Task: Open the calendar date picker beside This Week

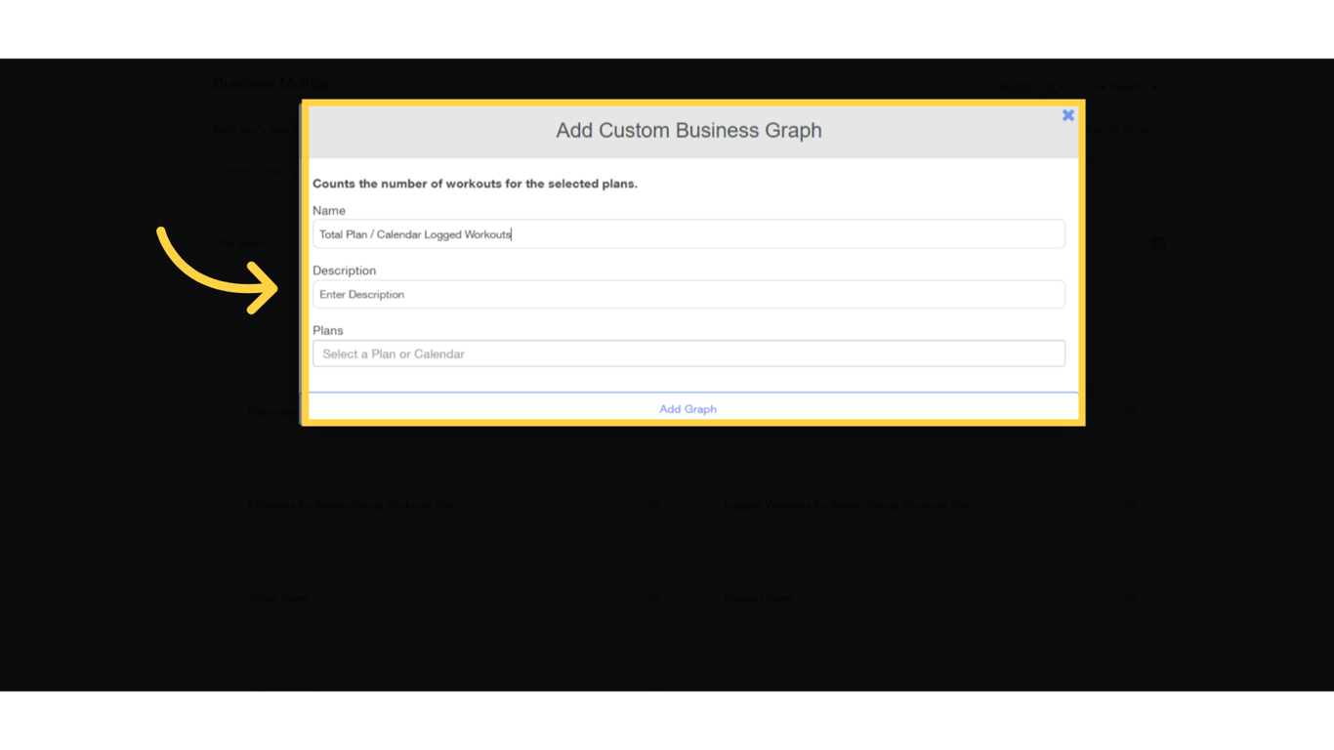Action: [x=1158, y=243]
